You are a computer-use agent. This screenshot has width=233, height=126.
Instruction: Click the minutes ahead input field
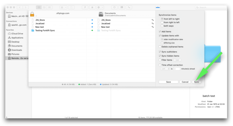click(177, 69)
